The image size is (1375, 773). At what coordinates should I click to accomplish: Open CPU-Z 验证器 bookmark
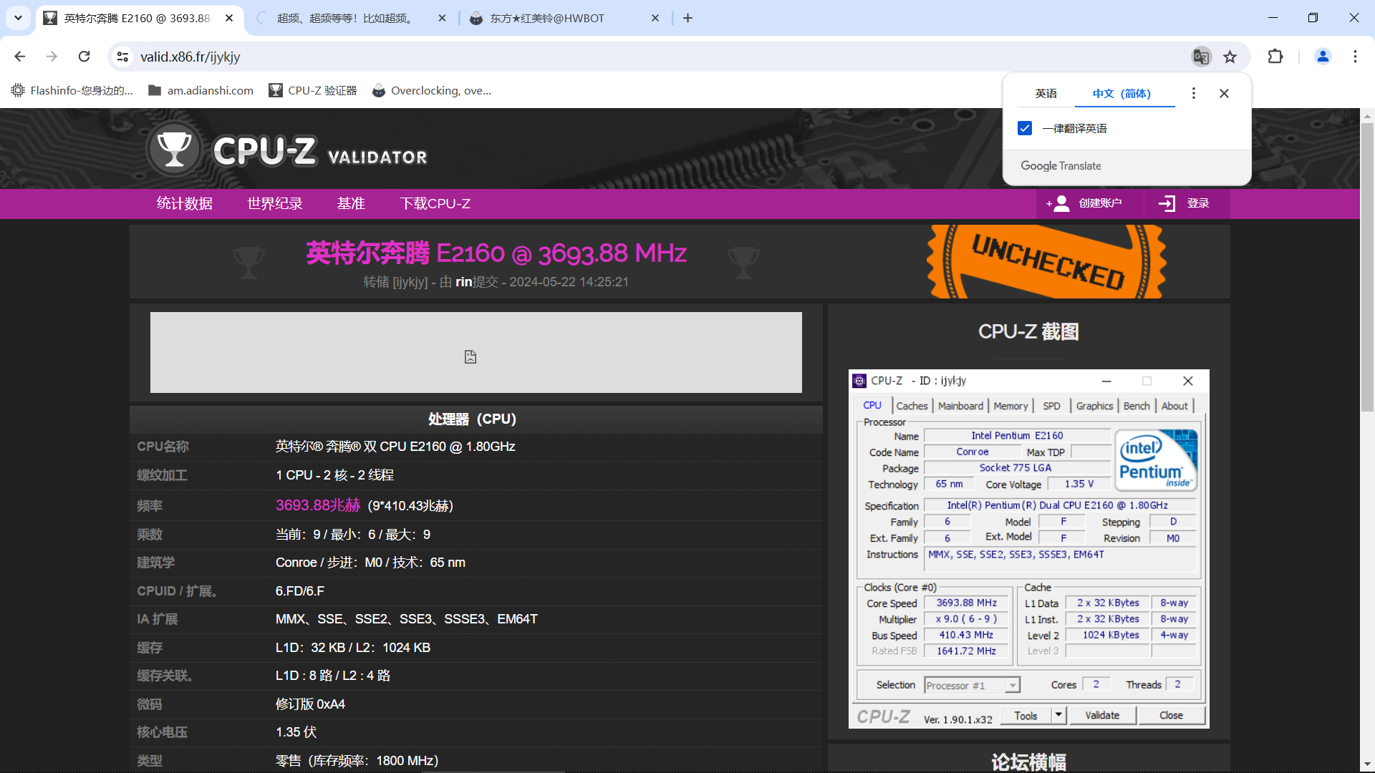313,90
